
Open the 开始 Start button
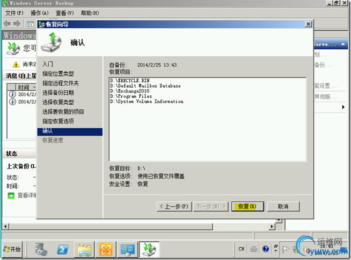pos(12,249)
